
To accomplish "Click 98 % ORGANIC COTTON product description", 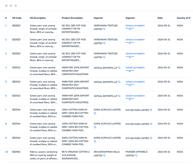I will pyautogui.click(x=76, y=155).
